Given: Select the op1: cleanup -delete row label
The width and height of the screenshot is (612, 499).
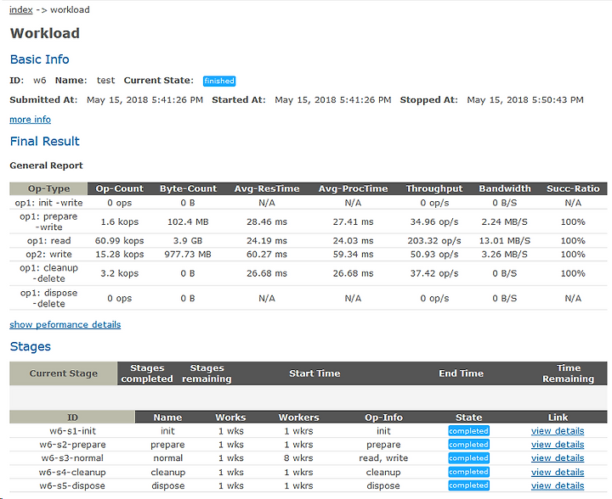Looking at the screenshot, I should (x=48, y=273).
